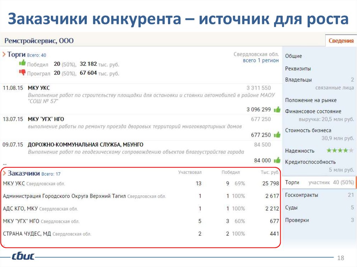Click the Тыс. руб. column header
The height and width of the screenshot is (267, 357).
[270, 172]
